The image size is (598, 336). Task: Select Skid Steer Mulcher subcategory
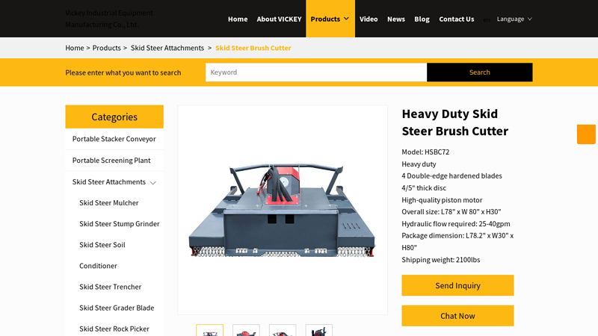(108, 202)
